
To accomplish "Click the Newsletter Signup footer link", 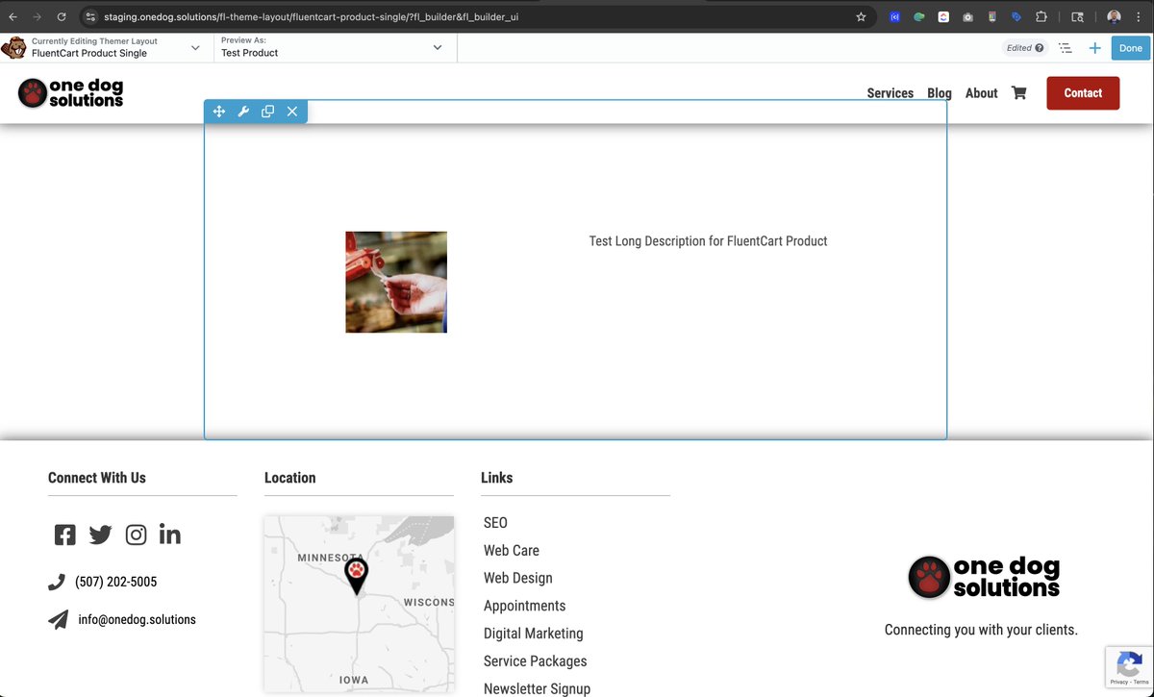I will [x=537, y=688].
